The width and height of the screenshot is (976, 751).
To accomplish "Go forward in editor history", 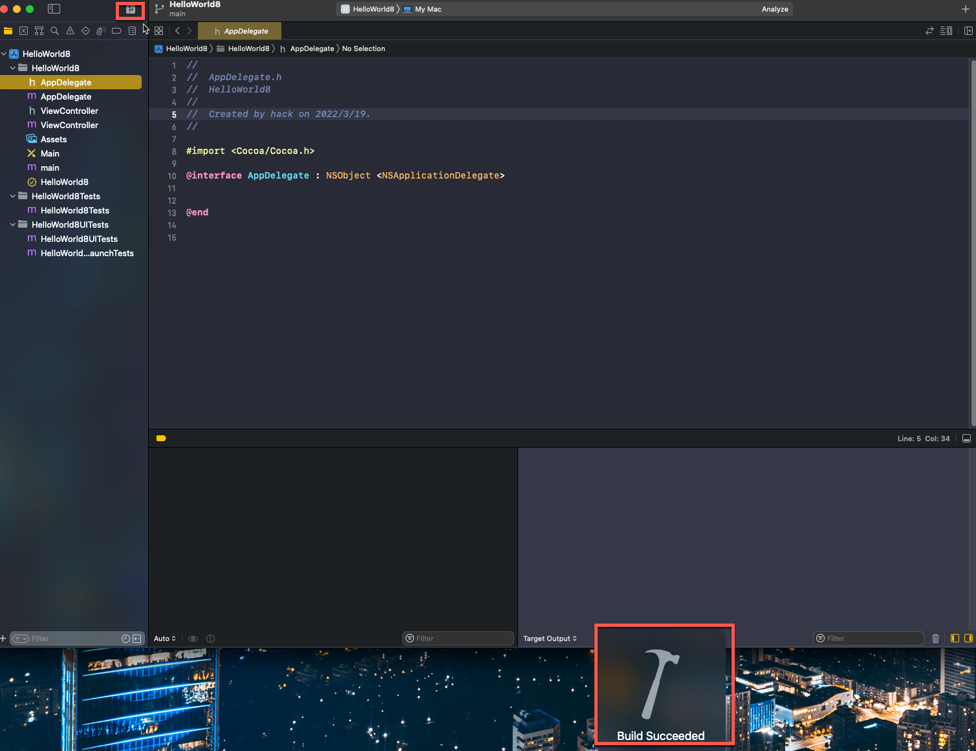I will coord(189,31).
